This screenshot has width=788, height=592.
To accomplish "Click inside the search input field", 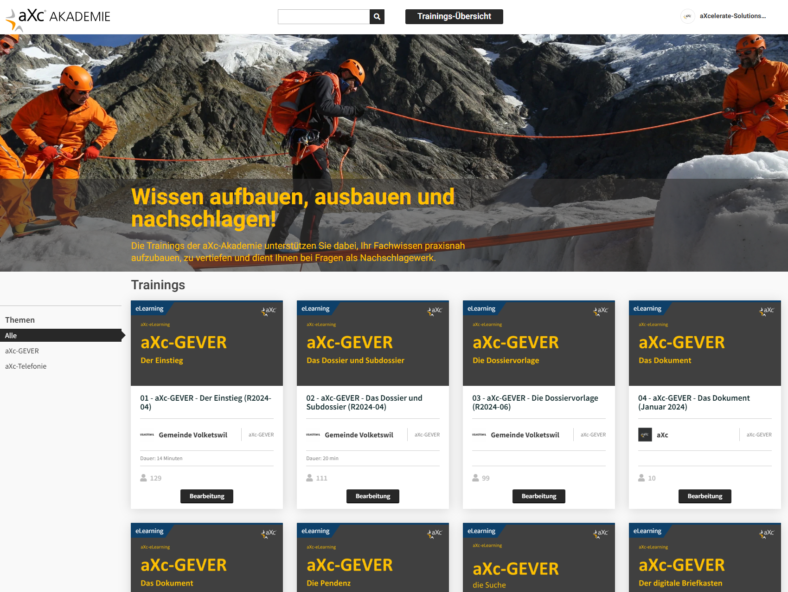I will [x=325, y=17].
